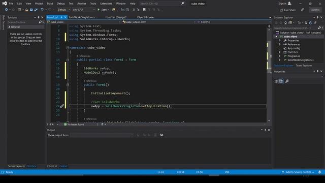325x183 pixels.
Task: Click the Sign in button
Action: click(285, 4)
